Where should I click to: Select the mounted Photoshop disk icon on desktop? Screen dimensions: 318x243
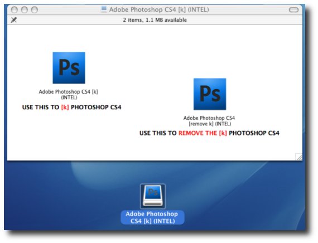[153, 196]
